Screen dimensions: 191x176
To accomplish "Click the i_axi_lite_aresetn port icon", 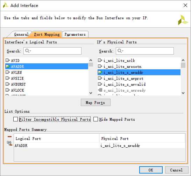I will click(x=100, y=66).
